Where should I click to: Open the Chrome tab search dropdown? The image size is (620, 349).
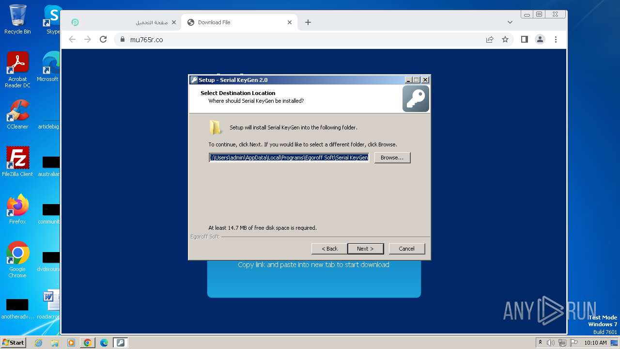point(510,22)
